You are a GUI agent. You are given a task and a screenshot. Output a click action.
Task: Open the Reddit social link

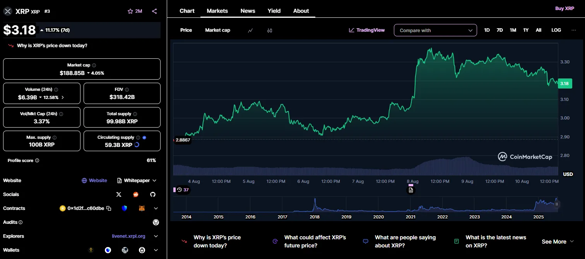click(x=136, y=194)
